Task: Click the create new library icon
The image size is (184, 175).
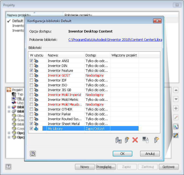Action: 127,140
